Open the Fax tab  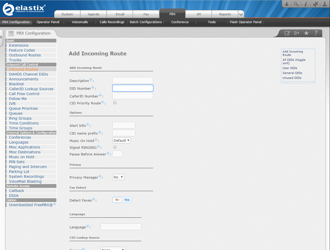pyautogui.click(x=146, y=14)
